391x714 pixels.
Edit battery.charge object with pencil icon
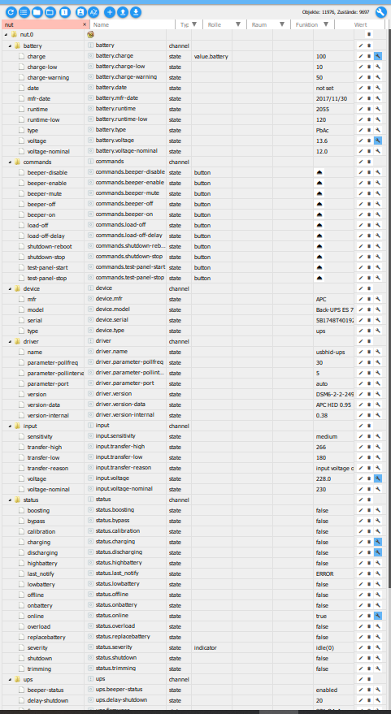point(360,57)
